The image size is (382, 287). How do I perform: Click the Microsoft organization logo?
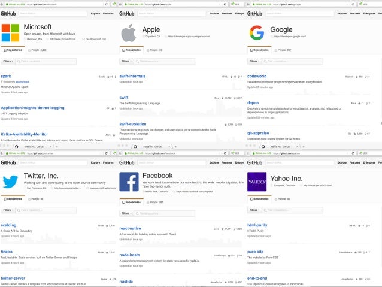pos(10,33)
